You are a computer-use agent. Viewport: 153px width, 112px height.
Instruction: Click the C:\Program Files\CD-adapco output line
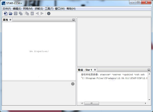coord(114,78)
